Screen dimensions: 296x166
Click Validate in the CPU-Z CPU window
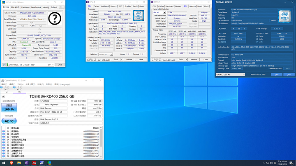129,59
